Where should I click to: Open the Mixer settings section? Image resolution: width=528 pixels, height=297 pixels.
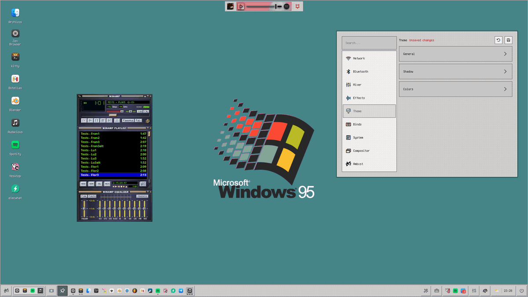tap(369, 84)
